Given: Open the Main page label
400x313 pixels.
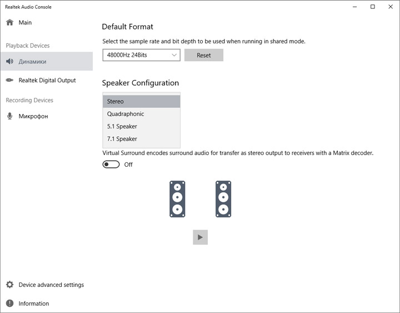Looking at the screenshot, I should 25,23.
